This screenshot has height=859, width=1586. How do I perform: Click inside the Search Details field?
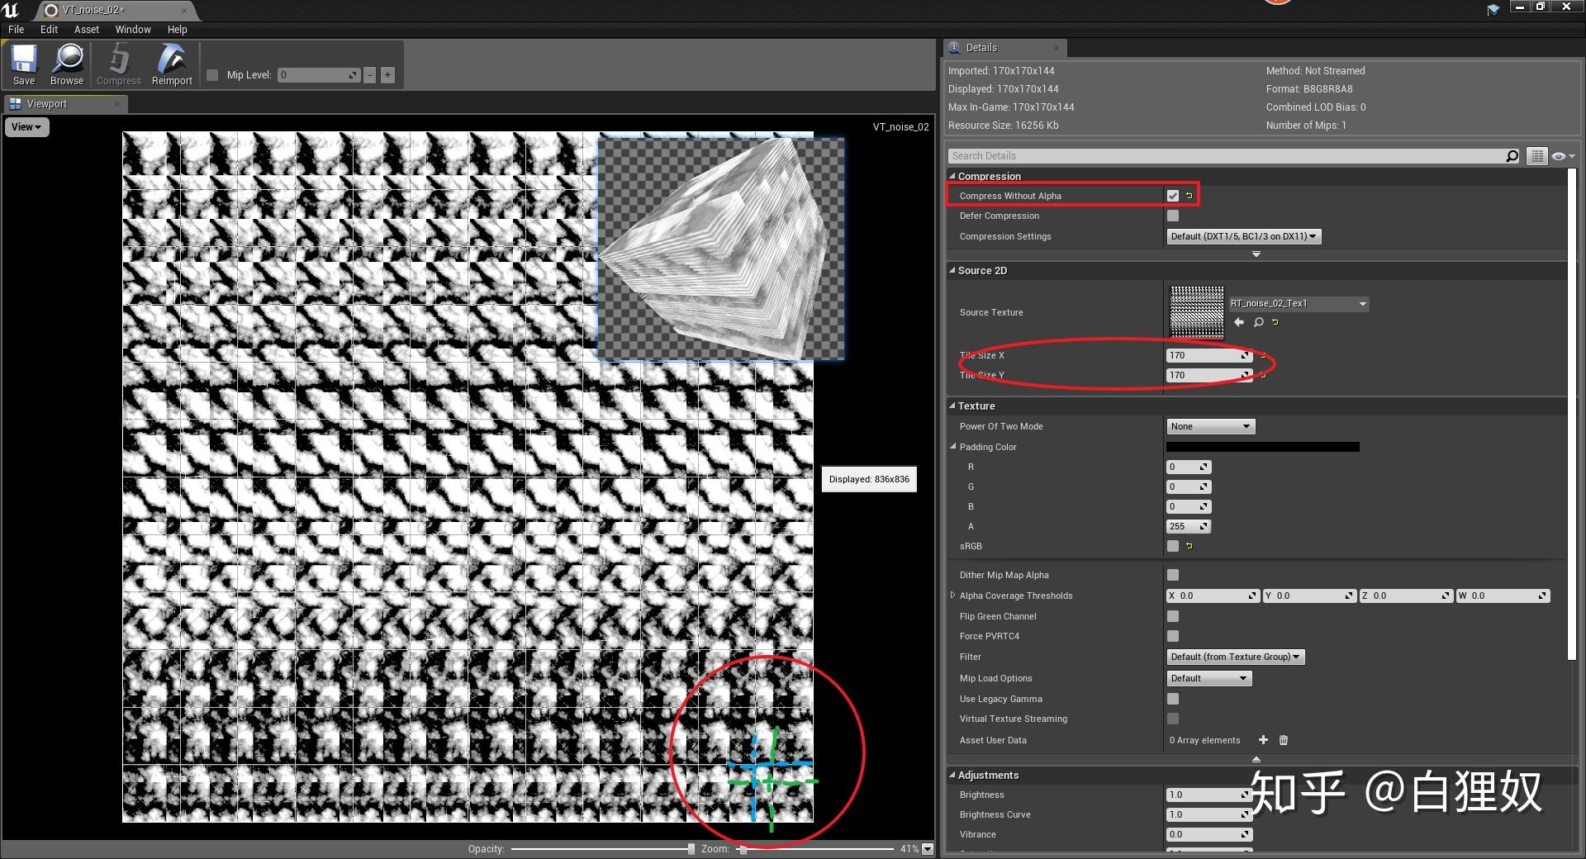pyautogui.click(x=1156, y=155)
